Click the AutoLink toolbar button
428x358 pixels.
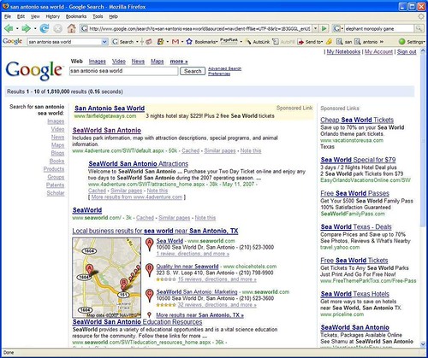(x=258, y=42)
